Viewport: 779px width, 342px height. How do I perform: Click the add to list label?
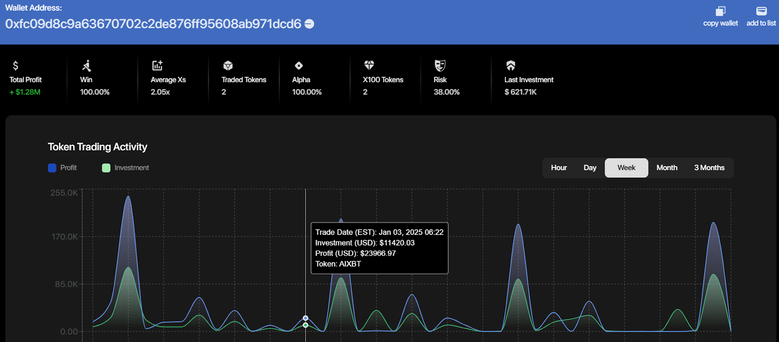click(761, 23)
